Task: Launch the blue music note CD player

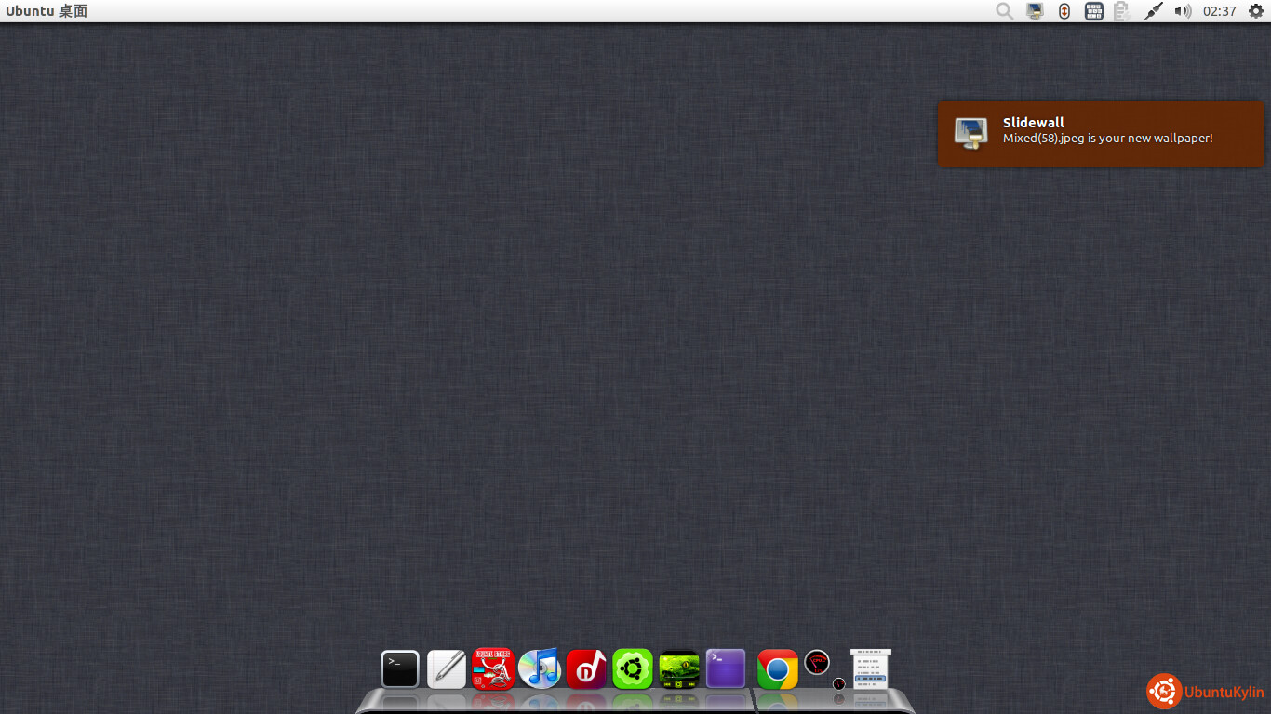Action: 540,668
